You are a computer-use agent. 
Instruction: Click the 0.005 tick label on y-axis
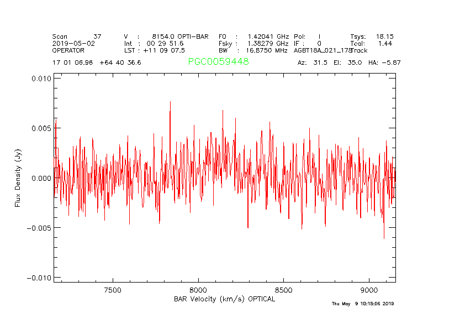point(41,128)
